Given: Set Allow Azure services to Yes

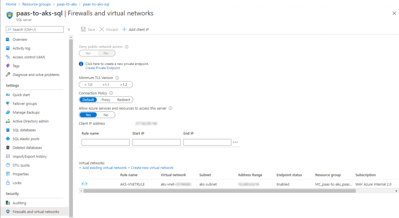Looking at the screenshot, I should click(x=88, y=115).
